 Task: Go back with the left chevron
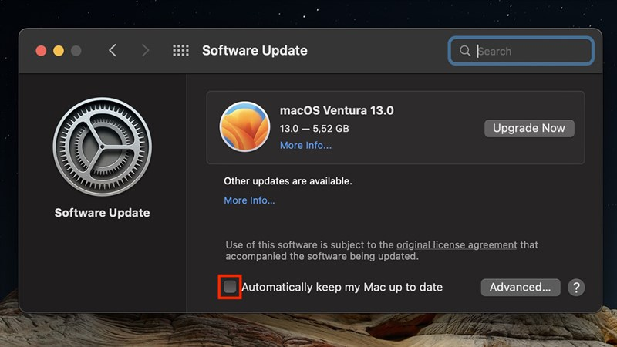[x=113, y=50]
